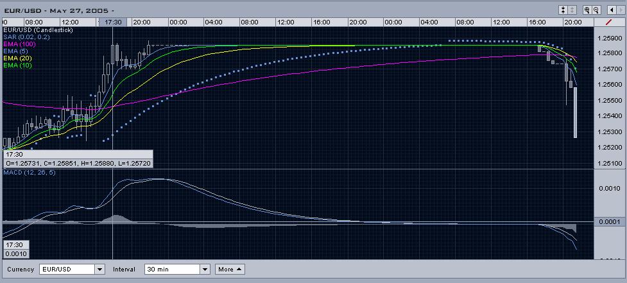The width and height of the screenshot is (627, 283).
Task: Click the greyed expand vertical scale icon
Action: click(572, 10)
